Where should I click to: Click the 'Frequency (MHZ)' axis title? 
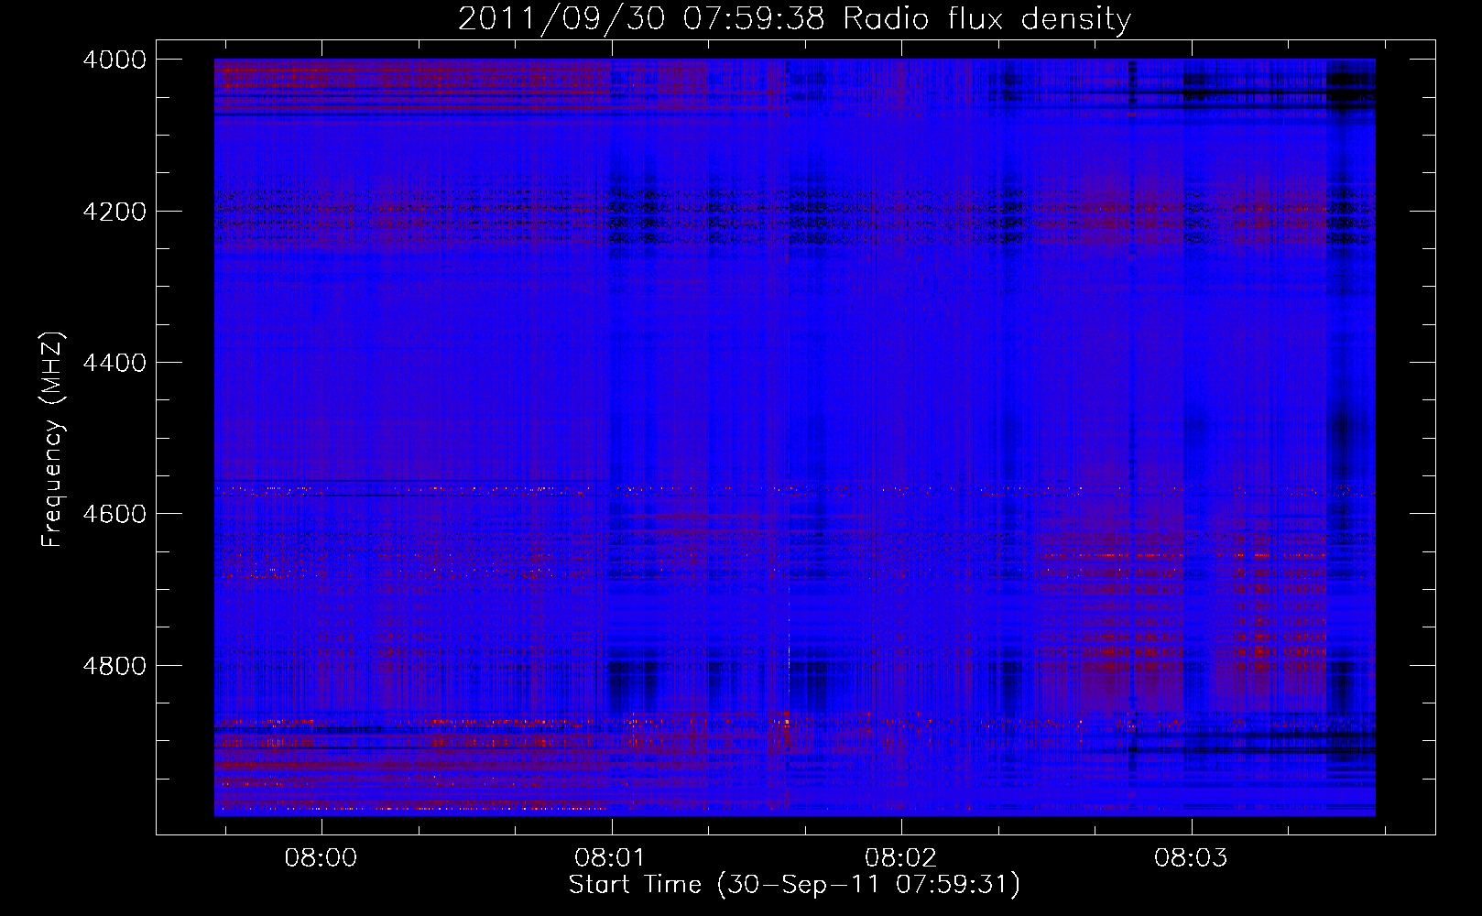click(x=52, y=440)
